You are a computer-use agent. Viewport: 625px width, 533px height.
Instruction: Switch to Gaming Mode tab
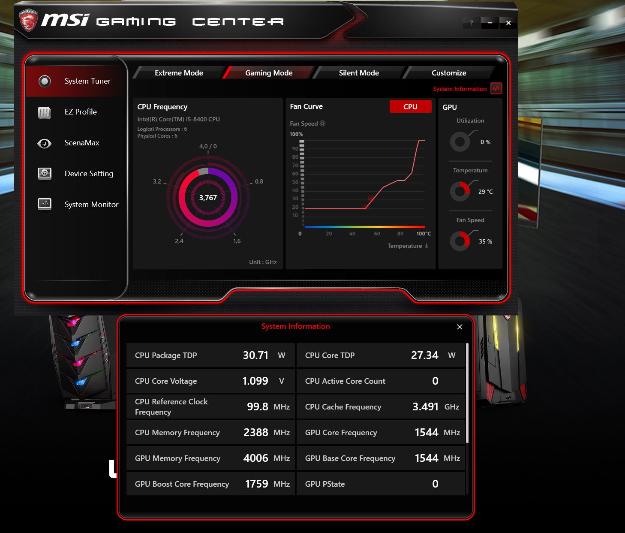tap(269, 73)
